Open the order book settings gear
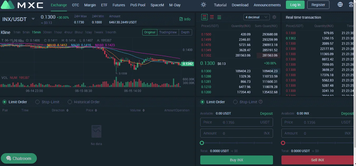This screenshot has height=166, width=356. 274,17
